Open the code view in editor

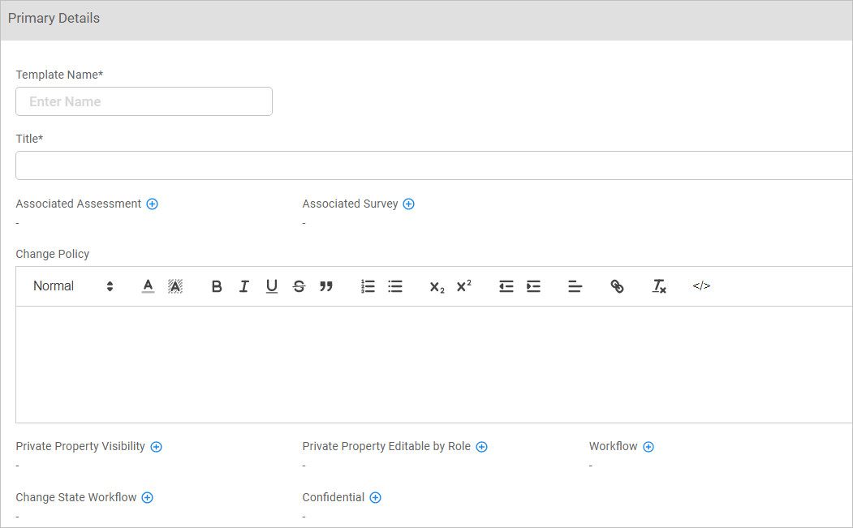point(701,286)
